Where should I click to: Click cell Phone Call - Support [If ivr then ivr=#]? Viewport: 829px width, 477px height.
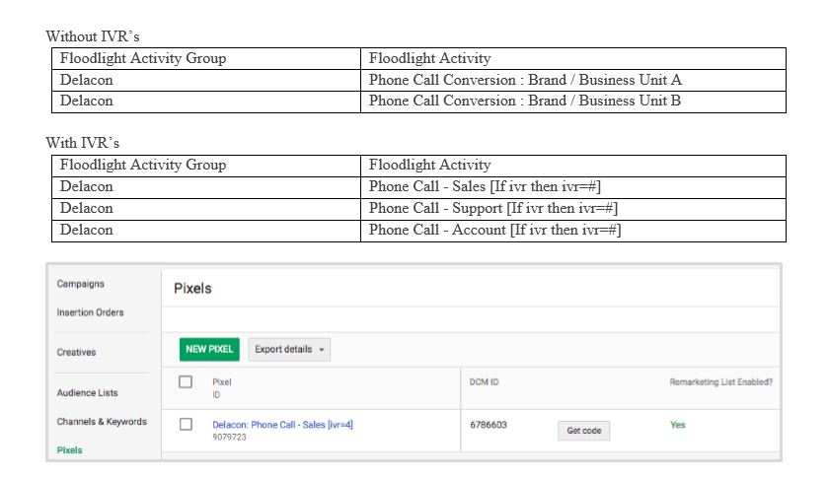(573, 209)
